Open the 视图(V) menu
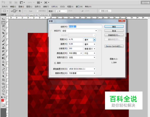The height and width of the screenshot is (117, 150). pyautogui.click(x=70, y=7)
